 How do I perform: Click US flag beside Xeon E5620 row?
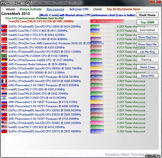point(4,52)
